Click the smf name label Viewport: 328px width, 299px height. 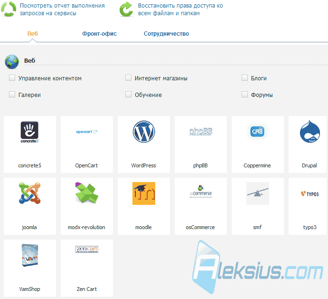[257, 227]
